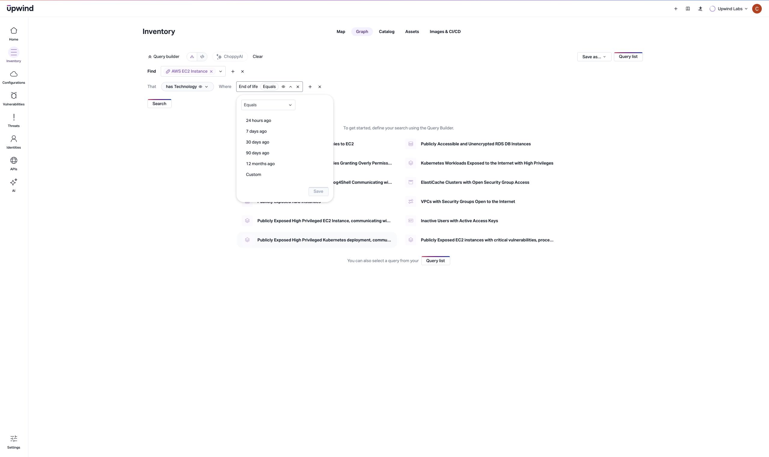Select the Images & CI/CD tab
The width and height of the screenshot is (769, 457).
pos(445,32)
